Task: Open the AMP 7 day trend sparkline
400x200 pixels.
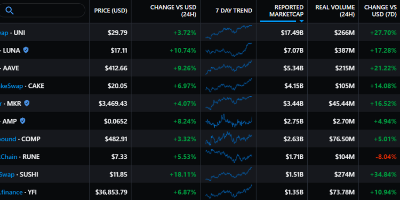Action: (229, 121)
